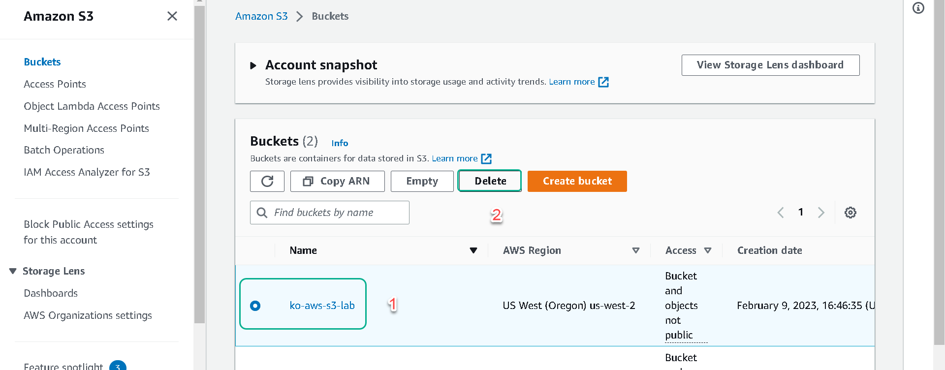Sort buckets by Name column arrow
This screenshot has width=945, height=370.
point(473,250)
